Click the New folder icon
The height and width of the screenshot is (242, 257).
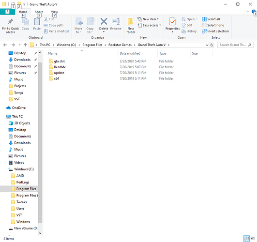[x=131, y=22]
